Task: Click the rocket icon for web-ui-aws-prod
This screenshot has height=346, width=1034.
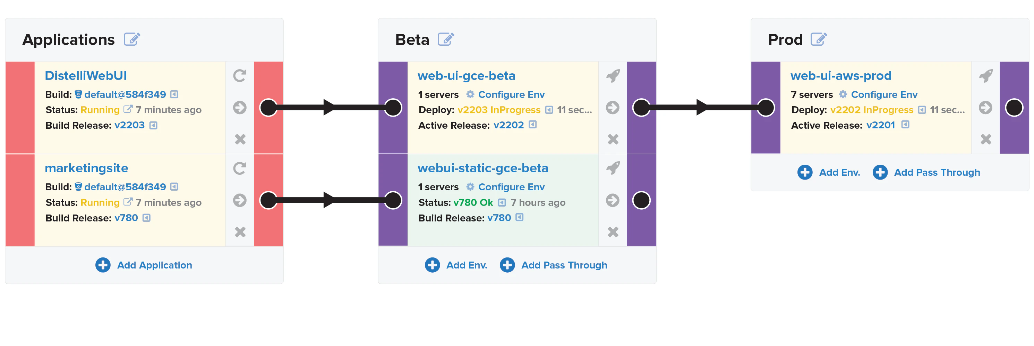Action: [x=986, y=76]
